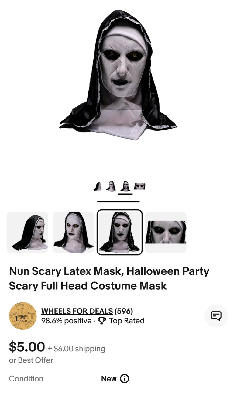Select the highlighted third nun mask thumbnail
Viewport: 237px width, 393px height.
coord(120,232)
